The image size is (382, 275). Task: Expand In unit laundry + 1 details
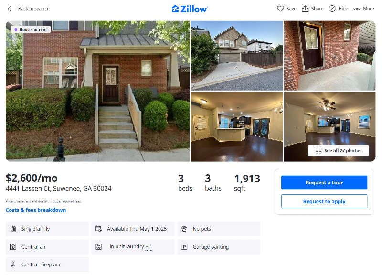pyautogui.click(x=131, y=246)
